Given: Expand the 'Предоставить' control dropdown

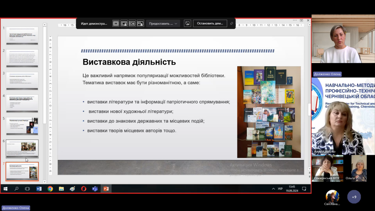Looking at the screenshot, I should (163, 24).
